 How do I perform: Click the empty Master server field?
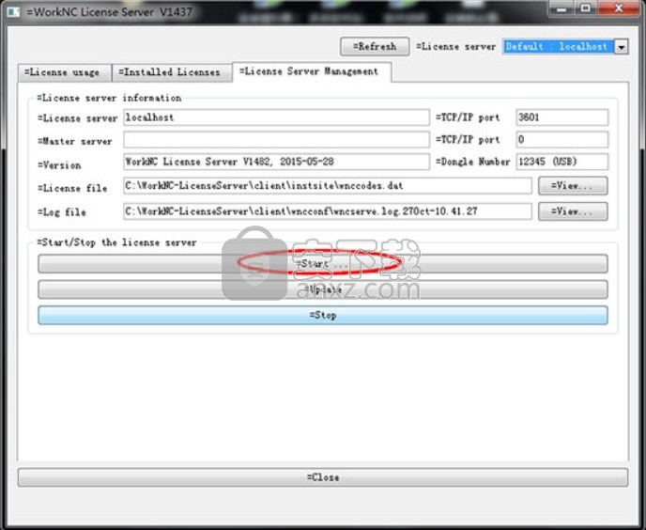[x=276, y=139]
